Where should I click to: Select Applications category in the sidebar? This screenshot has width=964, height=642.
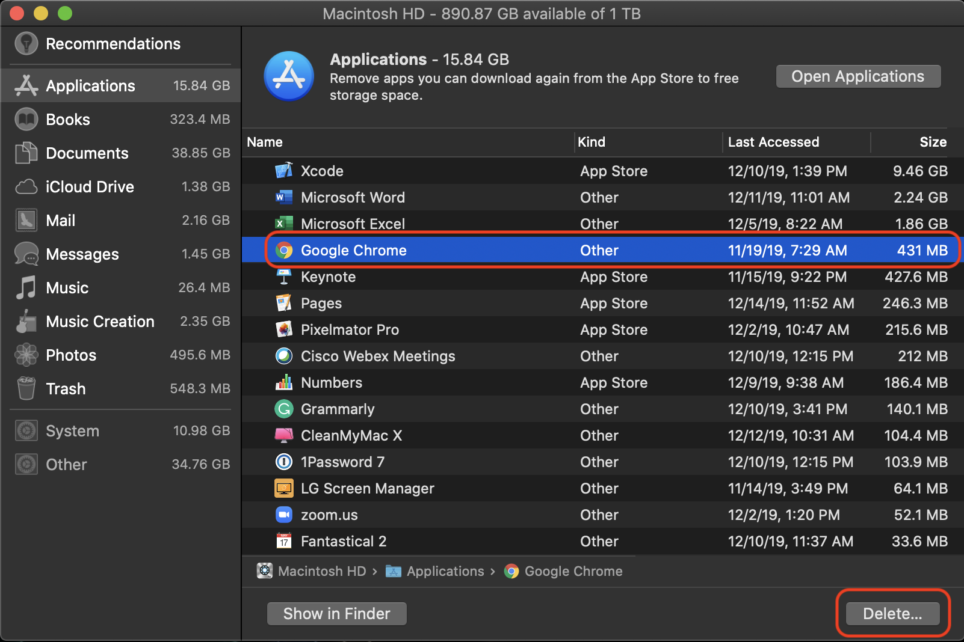coord(121,85)
